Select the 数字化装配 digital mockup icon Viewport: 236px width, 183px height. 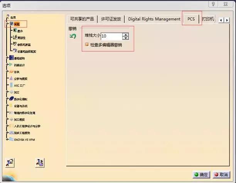pyautogui.click(x=12, y=99)
